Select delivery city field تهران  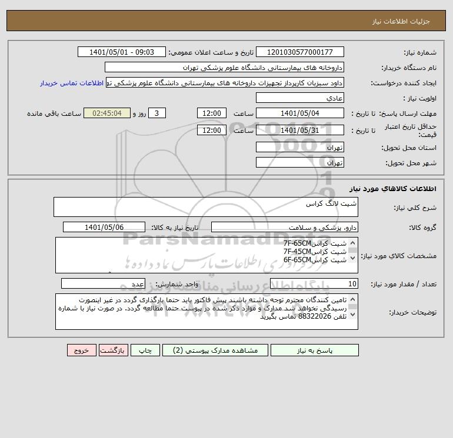(300, 162)
